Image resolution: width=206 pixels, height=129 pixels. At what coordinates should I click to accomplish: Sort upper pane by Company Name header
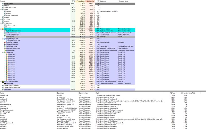click(x=126, y=1)
